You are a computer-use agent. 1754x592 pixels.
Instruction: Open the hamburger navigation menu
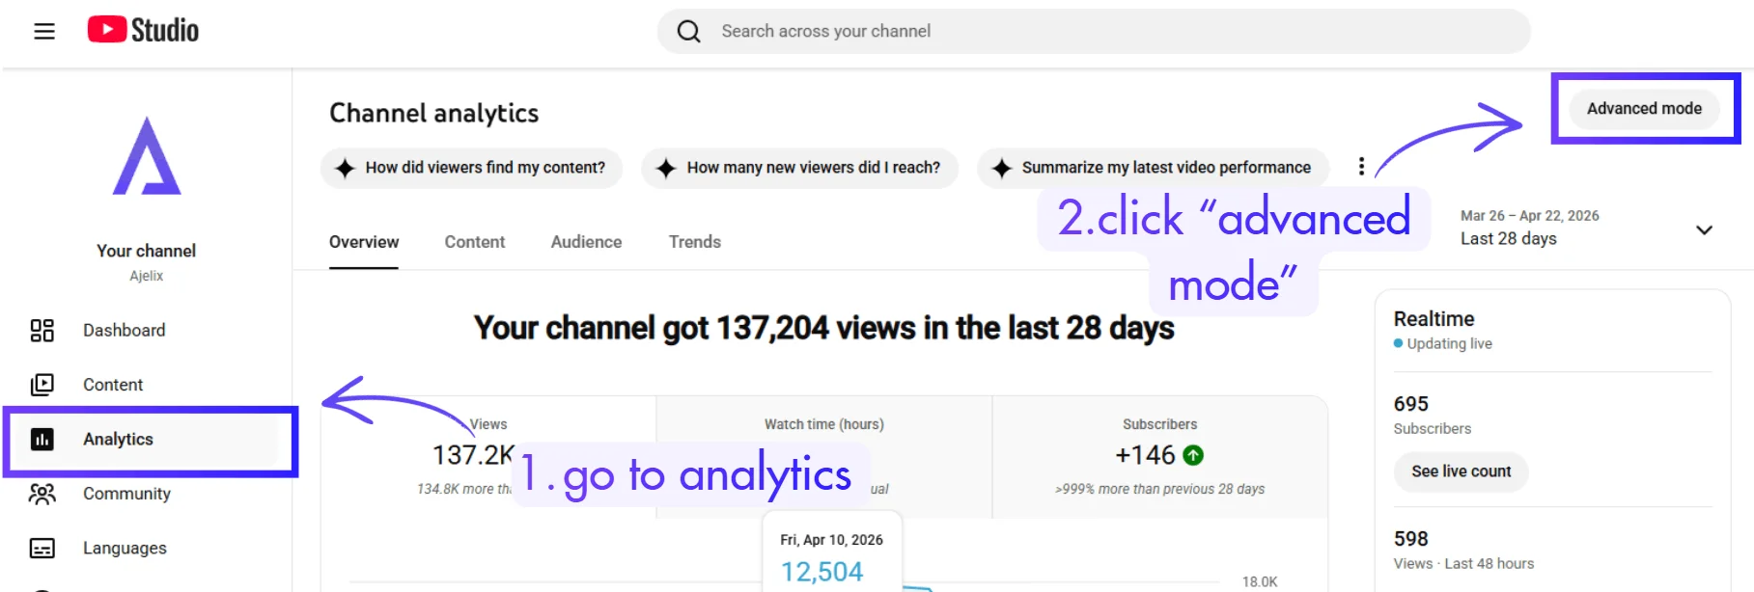tap(44, 31)
